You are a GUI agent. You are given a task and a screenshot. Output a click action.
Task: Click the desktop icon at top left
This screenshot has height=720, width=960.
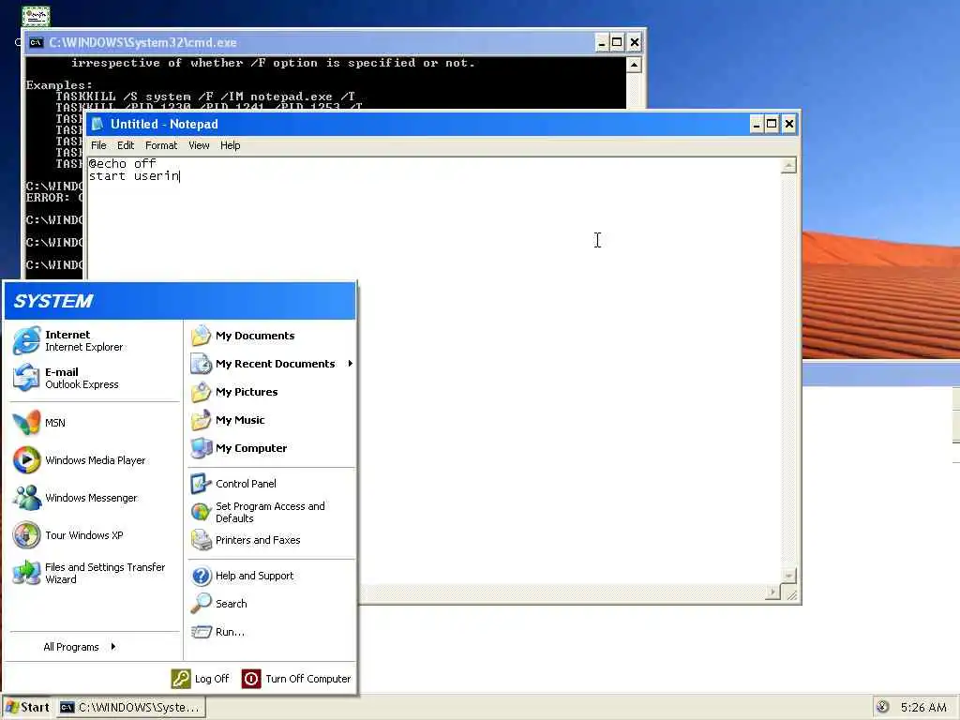click(x=36, y=16)
